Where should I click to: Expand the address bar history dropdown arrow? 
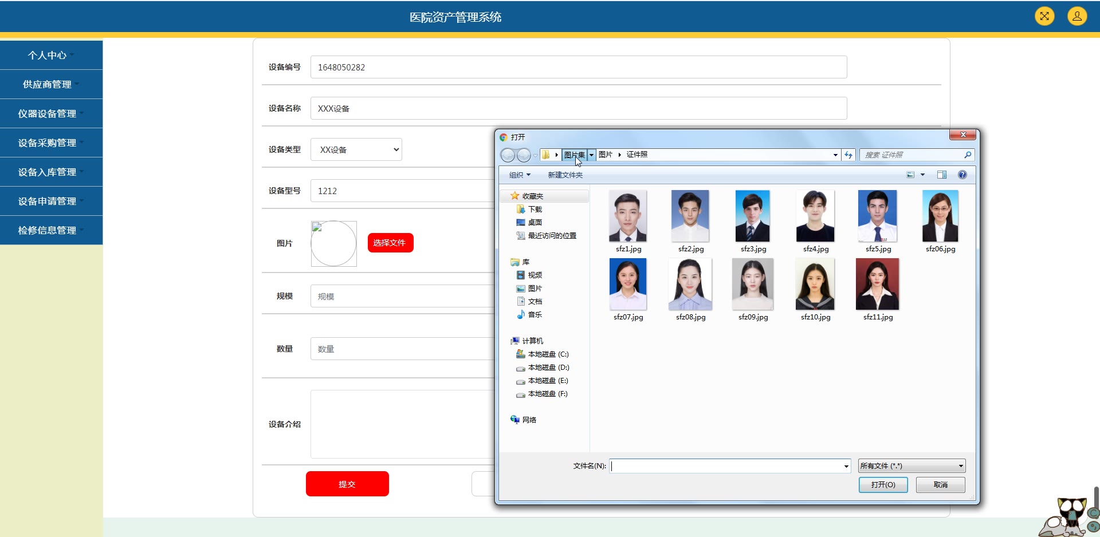[835, 155]
